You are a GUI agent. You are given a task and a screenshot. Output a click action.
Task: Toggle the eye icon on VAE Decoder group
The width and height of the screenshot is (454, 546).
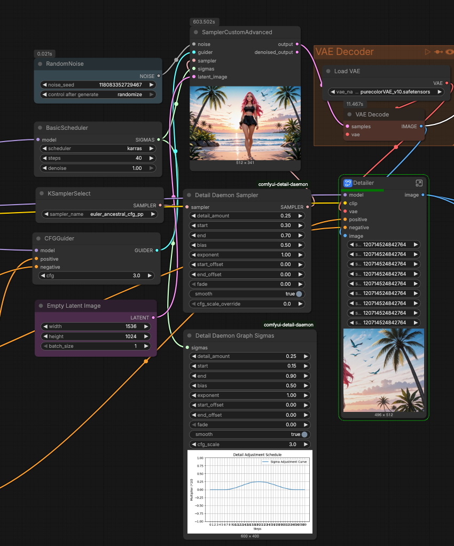coord(450,52)
